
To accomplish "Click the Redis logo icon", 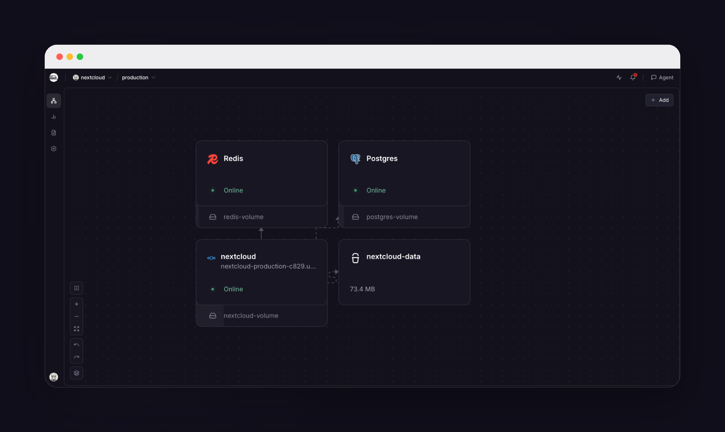I will 212,159.
